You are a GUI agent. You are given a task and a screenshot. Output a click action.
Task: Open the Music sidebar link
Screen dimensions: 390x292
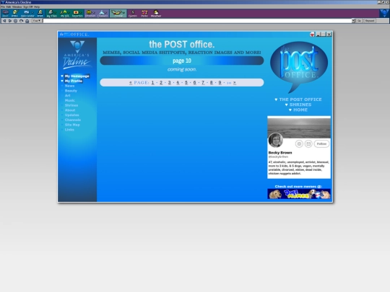point(69,100)
